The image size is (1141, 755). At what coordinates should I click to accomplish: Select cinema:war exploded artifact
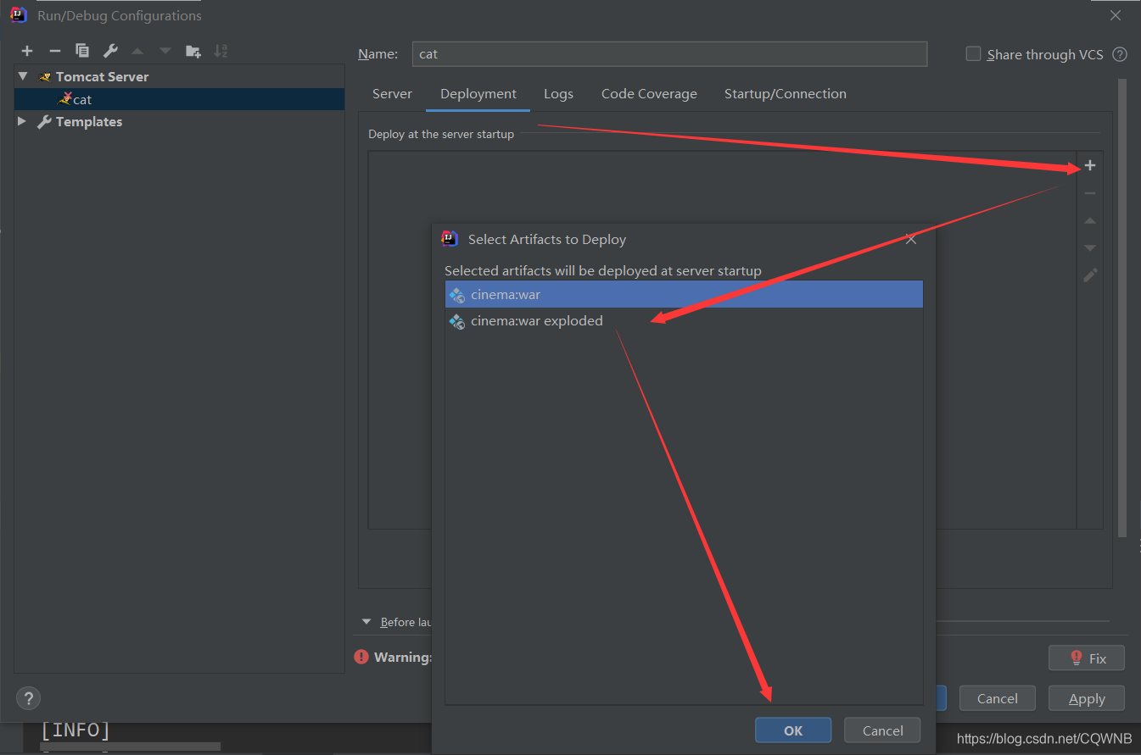point(684,321)
